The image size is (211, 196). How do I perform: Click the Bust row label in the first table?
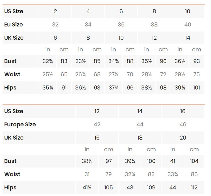click(10, 61)
